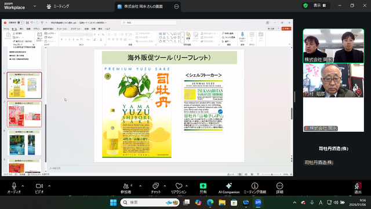
Task: Toggle Underline formatting in font group
Action: point(70,39)
